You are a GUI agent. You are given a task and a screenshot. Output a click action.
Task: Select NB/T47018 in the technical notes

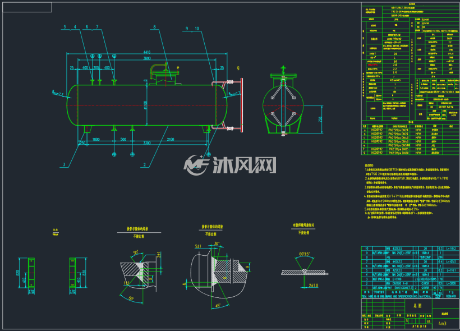click(x=440, y=178)
